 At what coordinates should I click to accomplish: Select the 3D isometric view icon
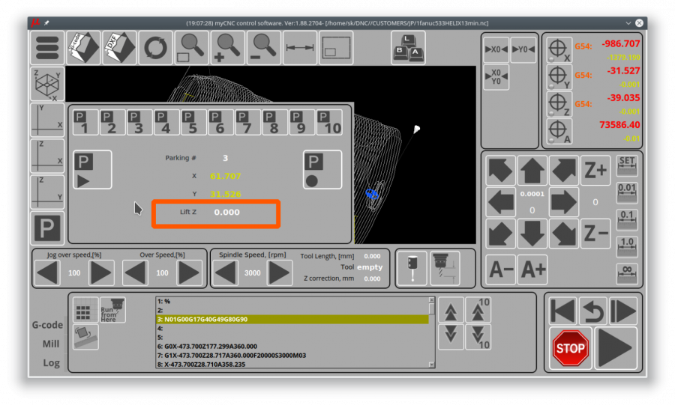(46, 84)
